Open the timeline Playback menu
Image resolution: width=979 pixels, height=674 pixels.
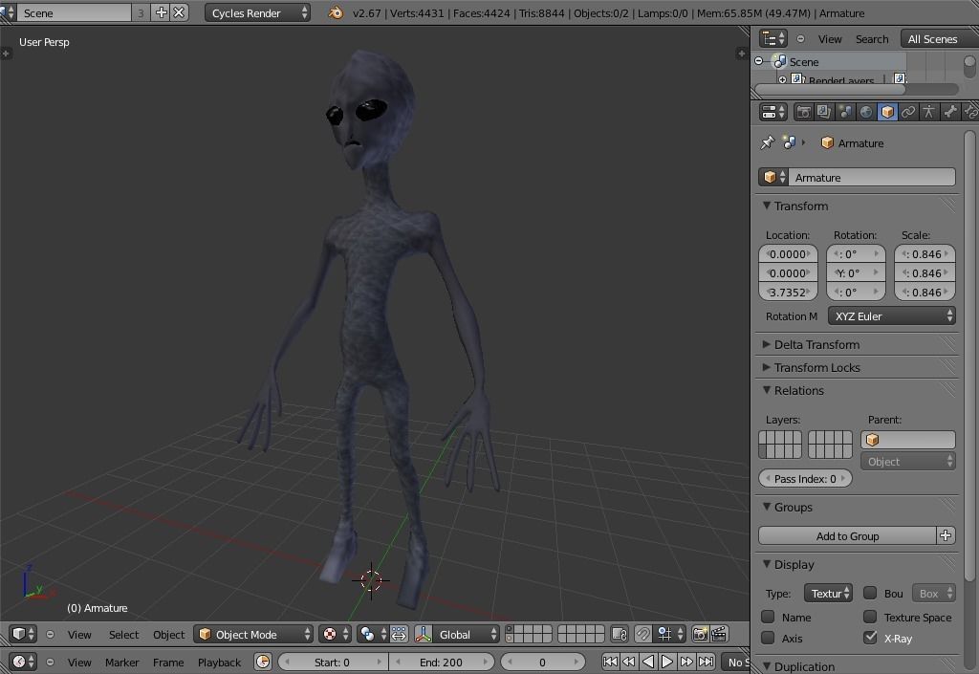point(219,663)
